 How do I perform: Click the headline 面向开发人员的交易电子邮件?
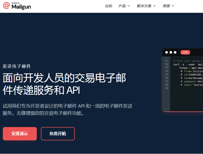click(64, 78)
